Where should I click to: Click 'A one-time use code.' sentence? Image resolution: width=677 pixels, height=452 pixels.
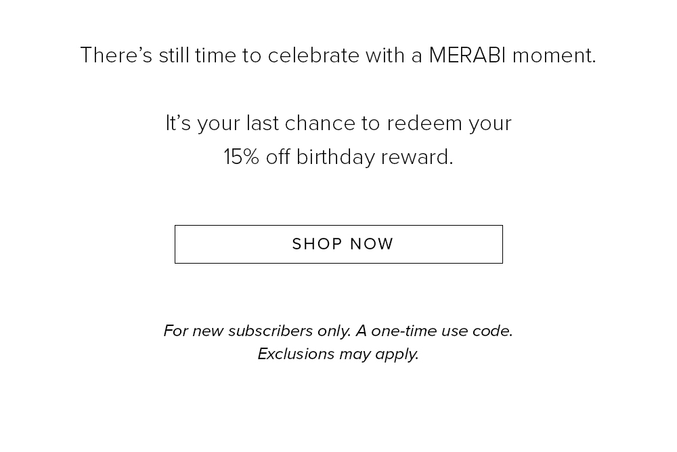[435, 331]
